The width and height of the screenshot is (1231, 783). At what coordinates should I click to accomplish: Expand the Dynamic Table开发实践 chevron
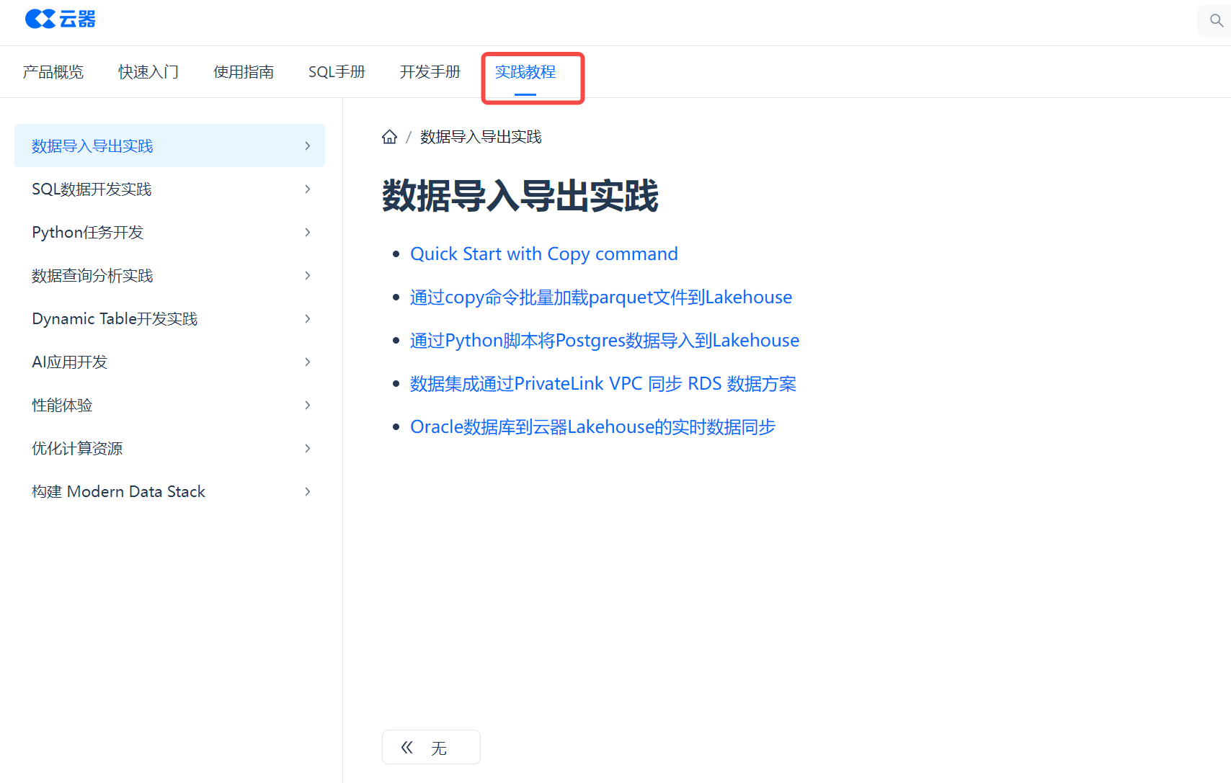[x=308, y=319]
